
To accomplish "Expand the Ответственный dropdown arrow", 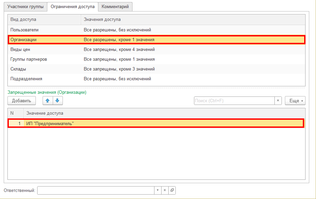I will [157, 190].
